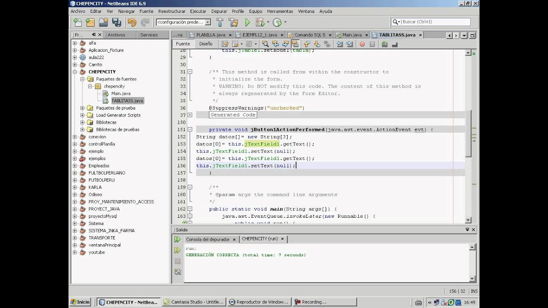Re-run the output with the top green double-arrow
This screenshot has width=548, height=308.
177,240
